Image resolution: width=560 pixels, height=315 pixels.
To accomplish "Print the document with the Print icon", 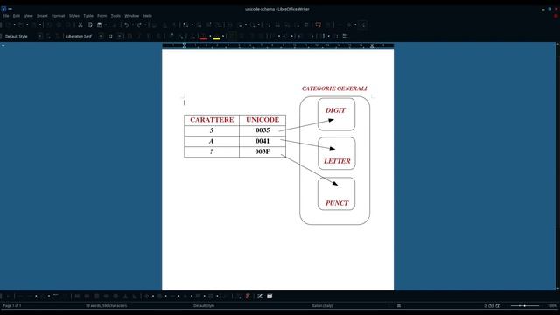I will pyautogui.click(x=59, y=24).
